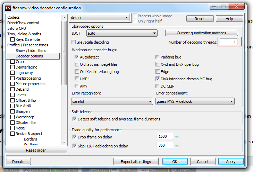This screenshot has width=253, height=172.
Task: Uncheck DivX interlaced chroma MC bug
Action: (x=158, y=79)
